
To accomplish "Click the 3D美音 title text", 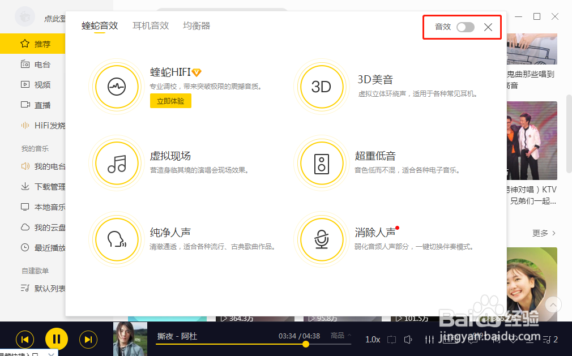I will tap(375, 79).
